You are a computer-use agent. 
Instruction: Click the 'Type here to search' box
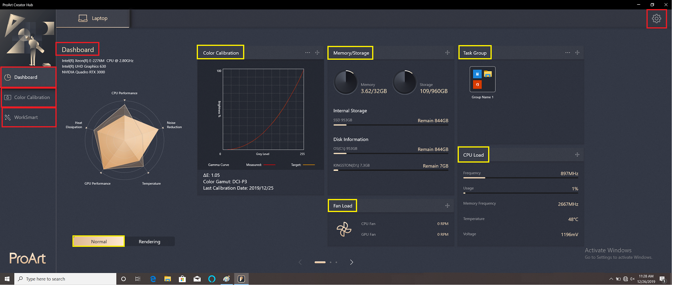pos(66,279)
